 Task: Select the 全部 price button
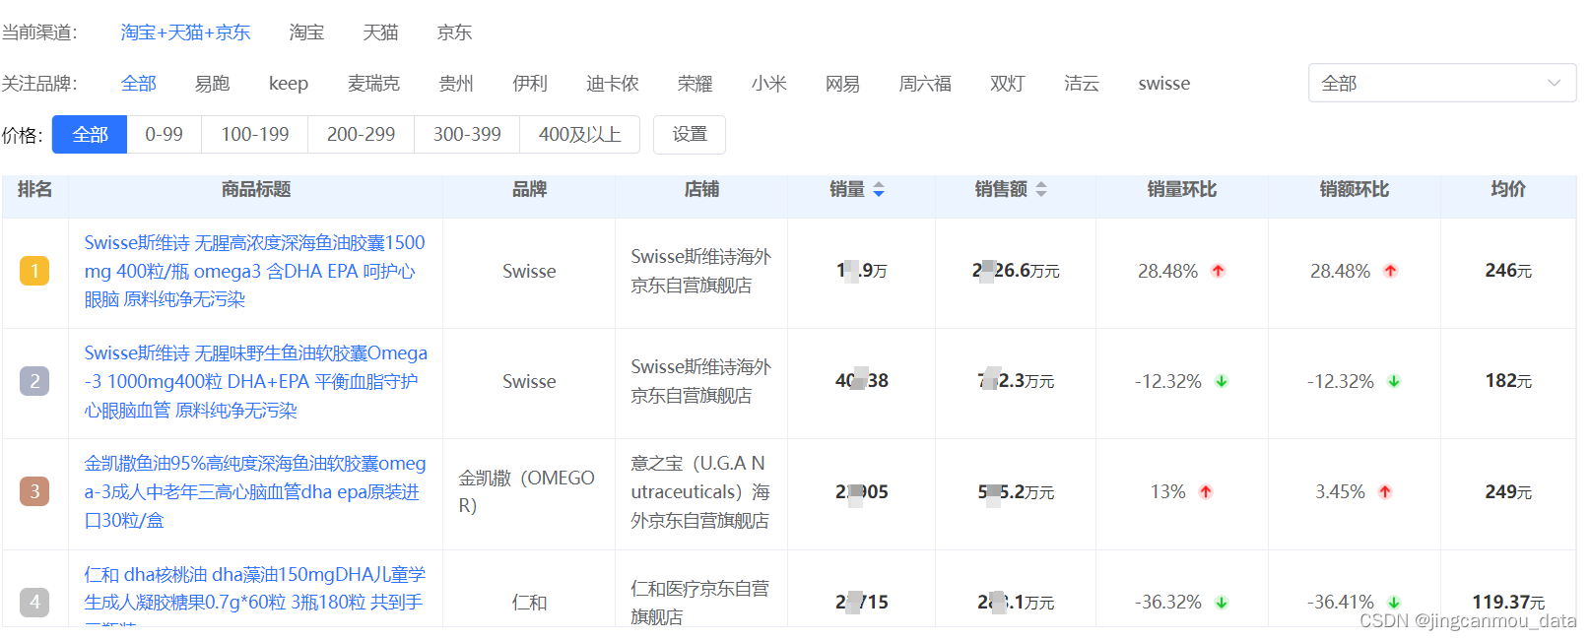click(90, 135)
